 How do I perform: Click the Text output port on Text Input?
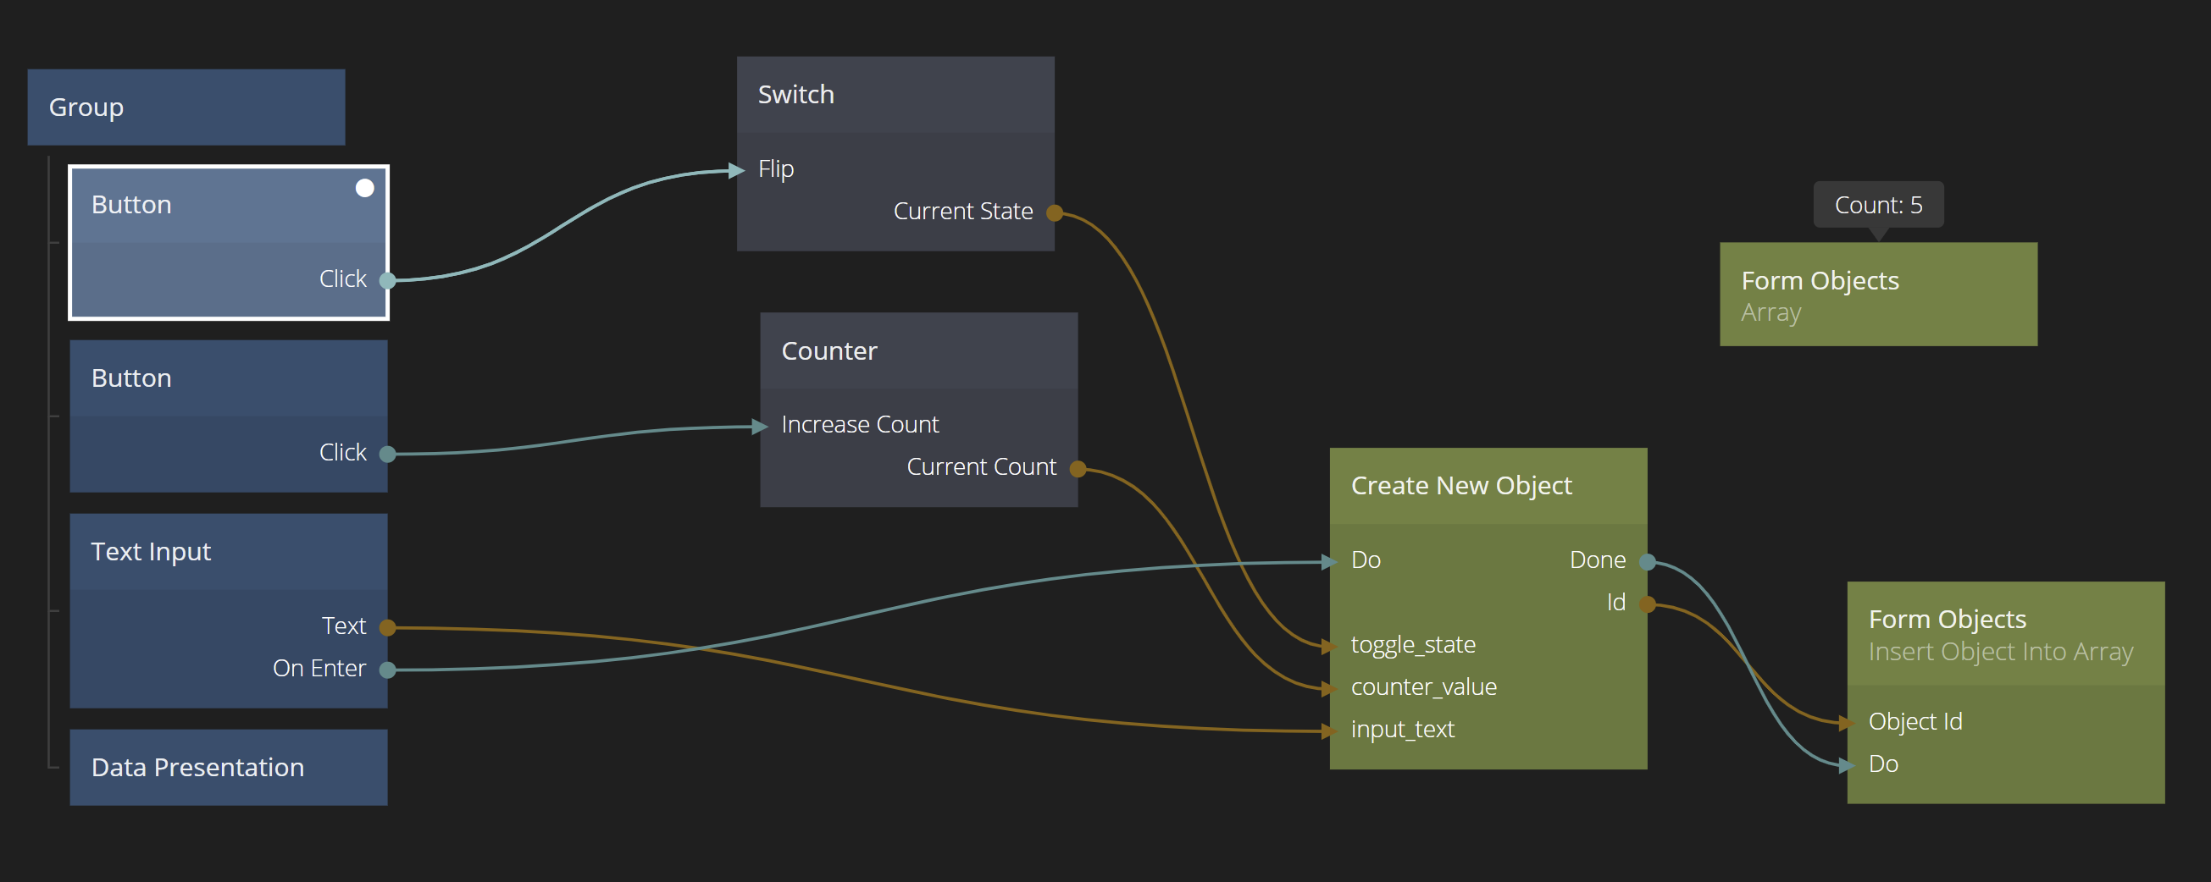coord(387,627)
